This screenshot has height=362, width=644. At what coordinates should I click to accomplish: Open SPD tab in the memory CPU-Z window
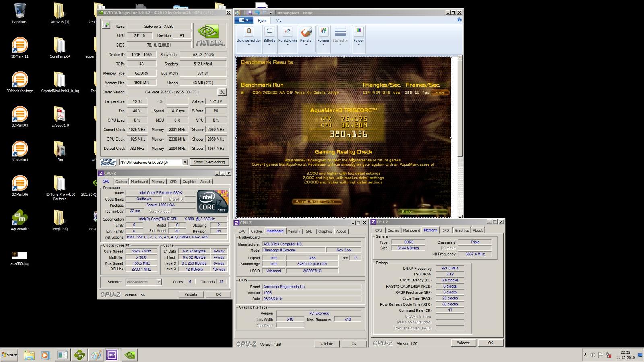point(446,230)
